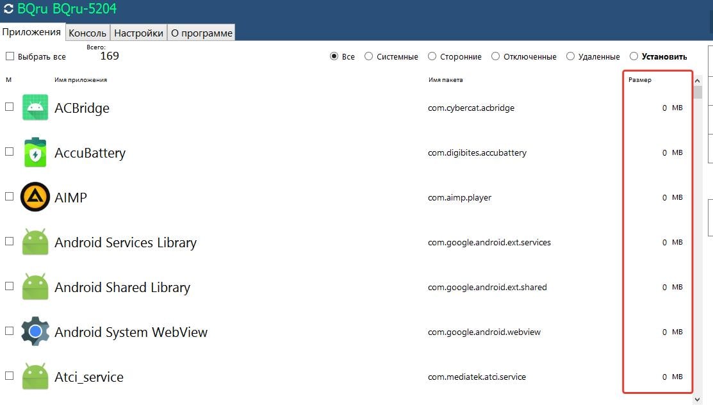
Task: Click the '0 MB' size of ACBridge
Action: click(x=672, y=108)
